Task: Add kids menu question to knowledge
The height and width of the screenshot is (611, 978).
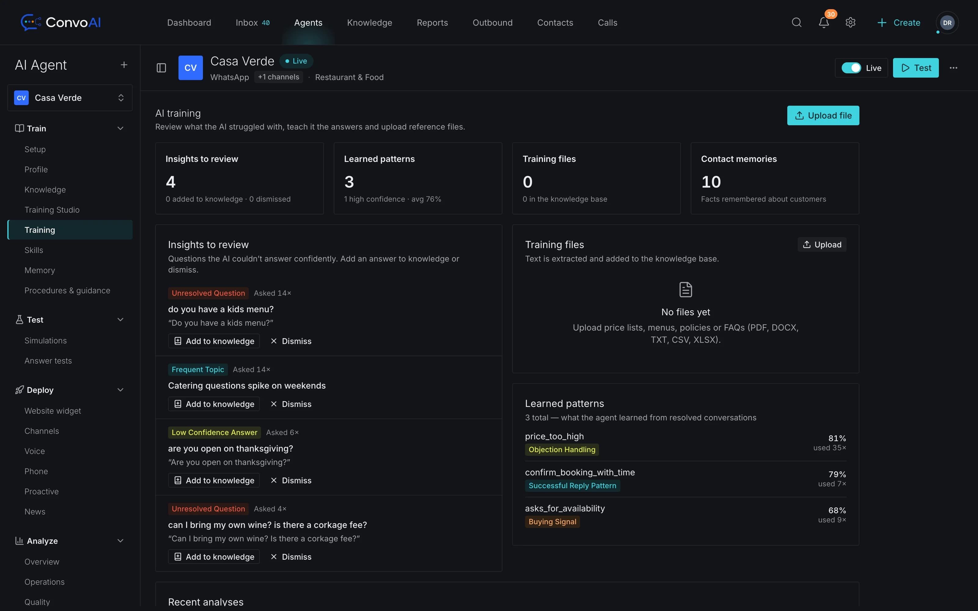Action: tap(214, 341)
